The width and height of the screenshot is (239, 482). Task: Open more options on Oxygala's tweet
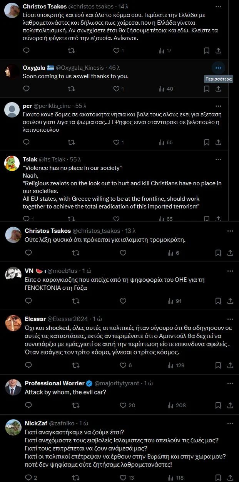click(x=218, y=68)
